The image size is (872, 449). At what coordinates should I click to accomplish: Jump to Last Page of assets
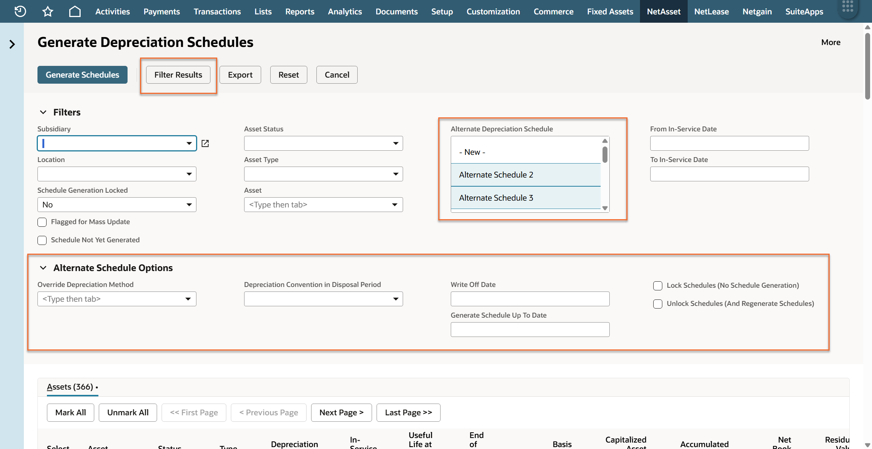[408, 413]
